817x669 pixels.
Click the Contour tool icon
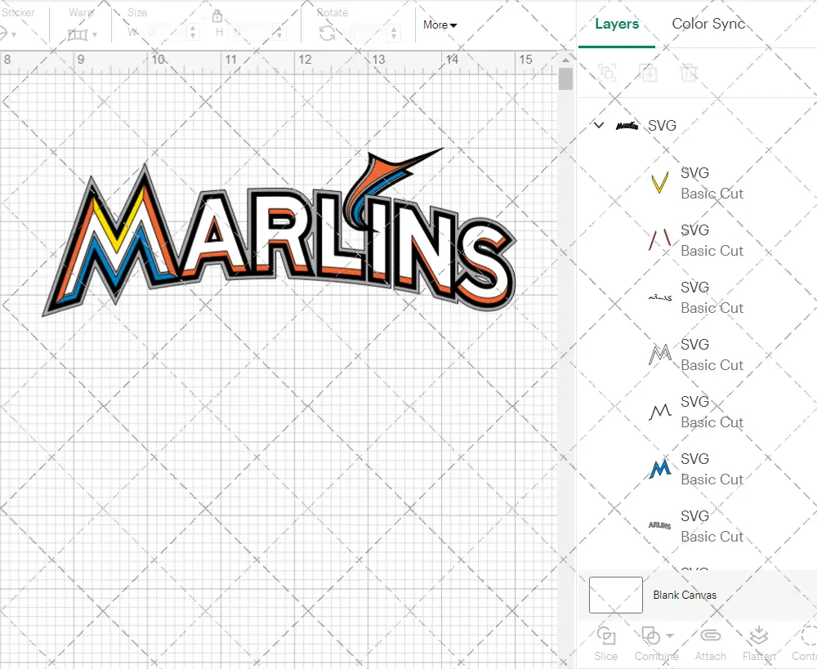pos(807,636)
